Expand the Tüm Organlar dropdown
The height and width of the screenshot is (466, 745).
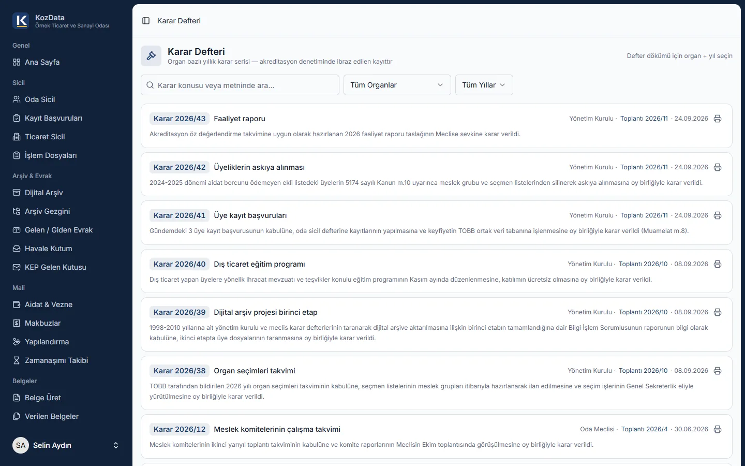point(397,85)
